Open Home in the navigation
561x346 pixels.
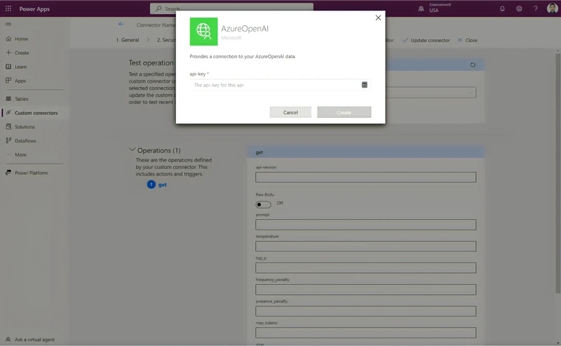pos(22,39)
